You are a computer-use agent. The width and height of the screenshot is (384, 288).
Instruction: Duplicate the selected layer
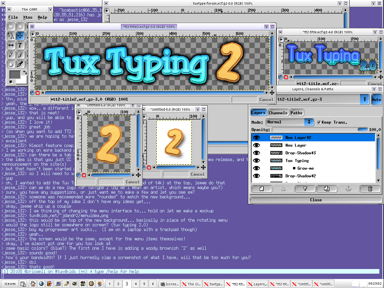click(326, 189)
